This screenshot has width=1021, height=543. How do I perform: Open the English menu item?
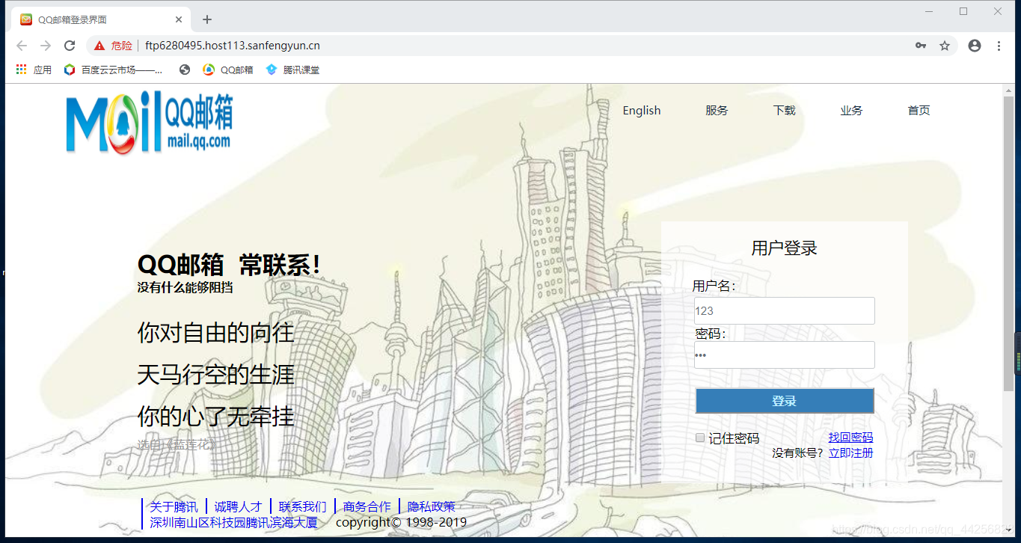click(642, 110)
